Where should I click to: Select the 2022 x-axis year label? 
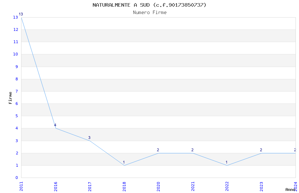[227, 186]
